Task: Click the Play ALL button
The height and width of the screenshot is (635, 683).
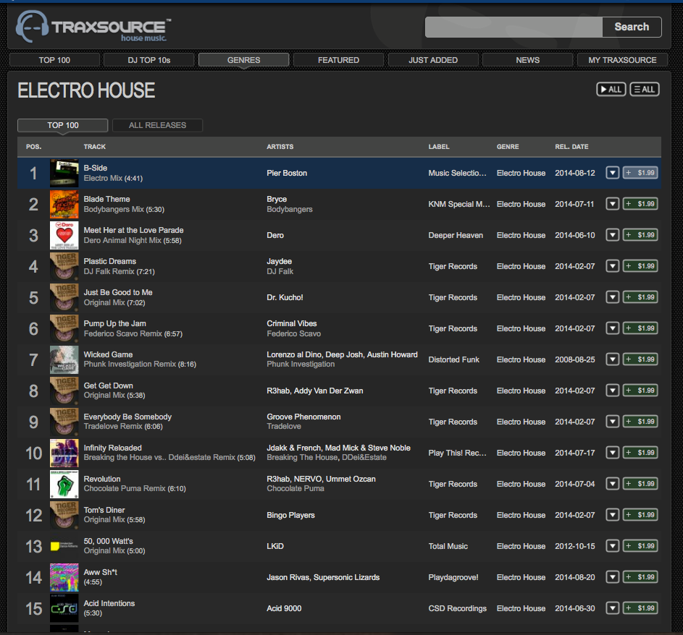Action: click(611, 89)
